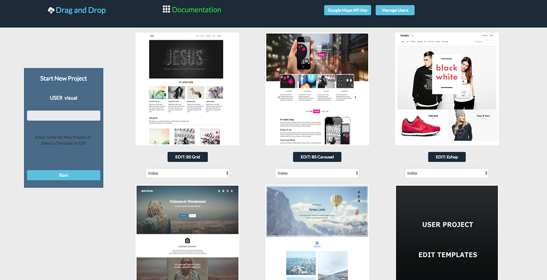This screenshot has width=547, height=280.
Task: Click the USER visual label
Action: point(63,98)
